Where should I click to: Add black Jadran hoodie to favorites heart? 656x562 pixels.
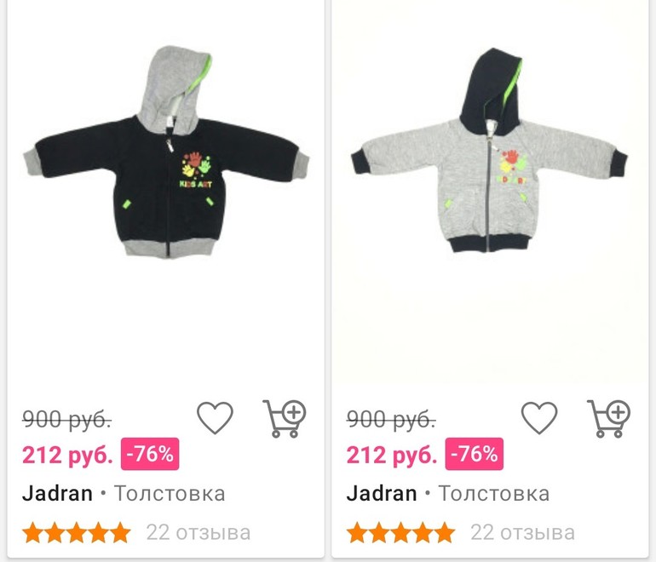215,417
